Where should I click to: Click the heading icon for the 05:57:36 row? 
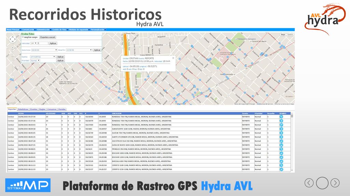click(x=281, y=121)
